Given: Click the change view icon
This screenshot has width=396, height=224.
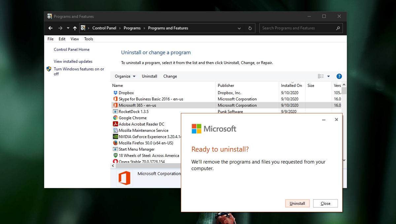Looking at the screenshot, I should (321, 76).
